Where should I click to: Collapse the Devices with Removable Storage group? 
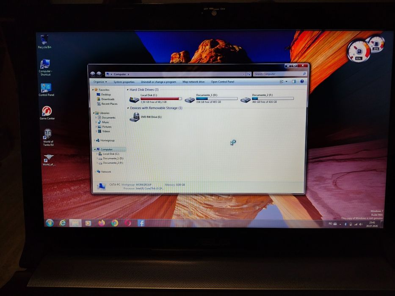[x=128, y=108]
